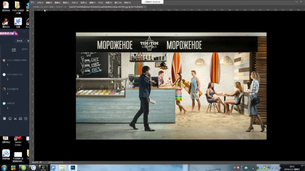Open the 帮助(H) menu

127,3
